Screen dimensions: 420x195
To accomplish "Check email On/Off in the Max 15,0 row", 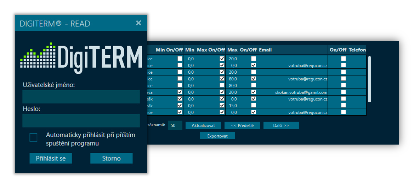I will click(254, 105).
